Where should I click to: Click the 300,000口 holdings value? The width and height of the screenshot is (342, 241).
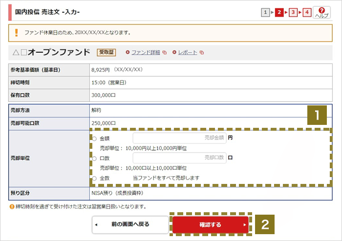click(x=104, y=95)
